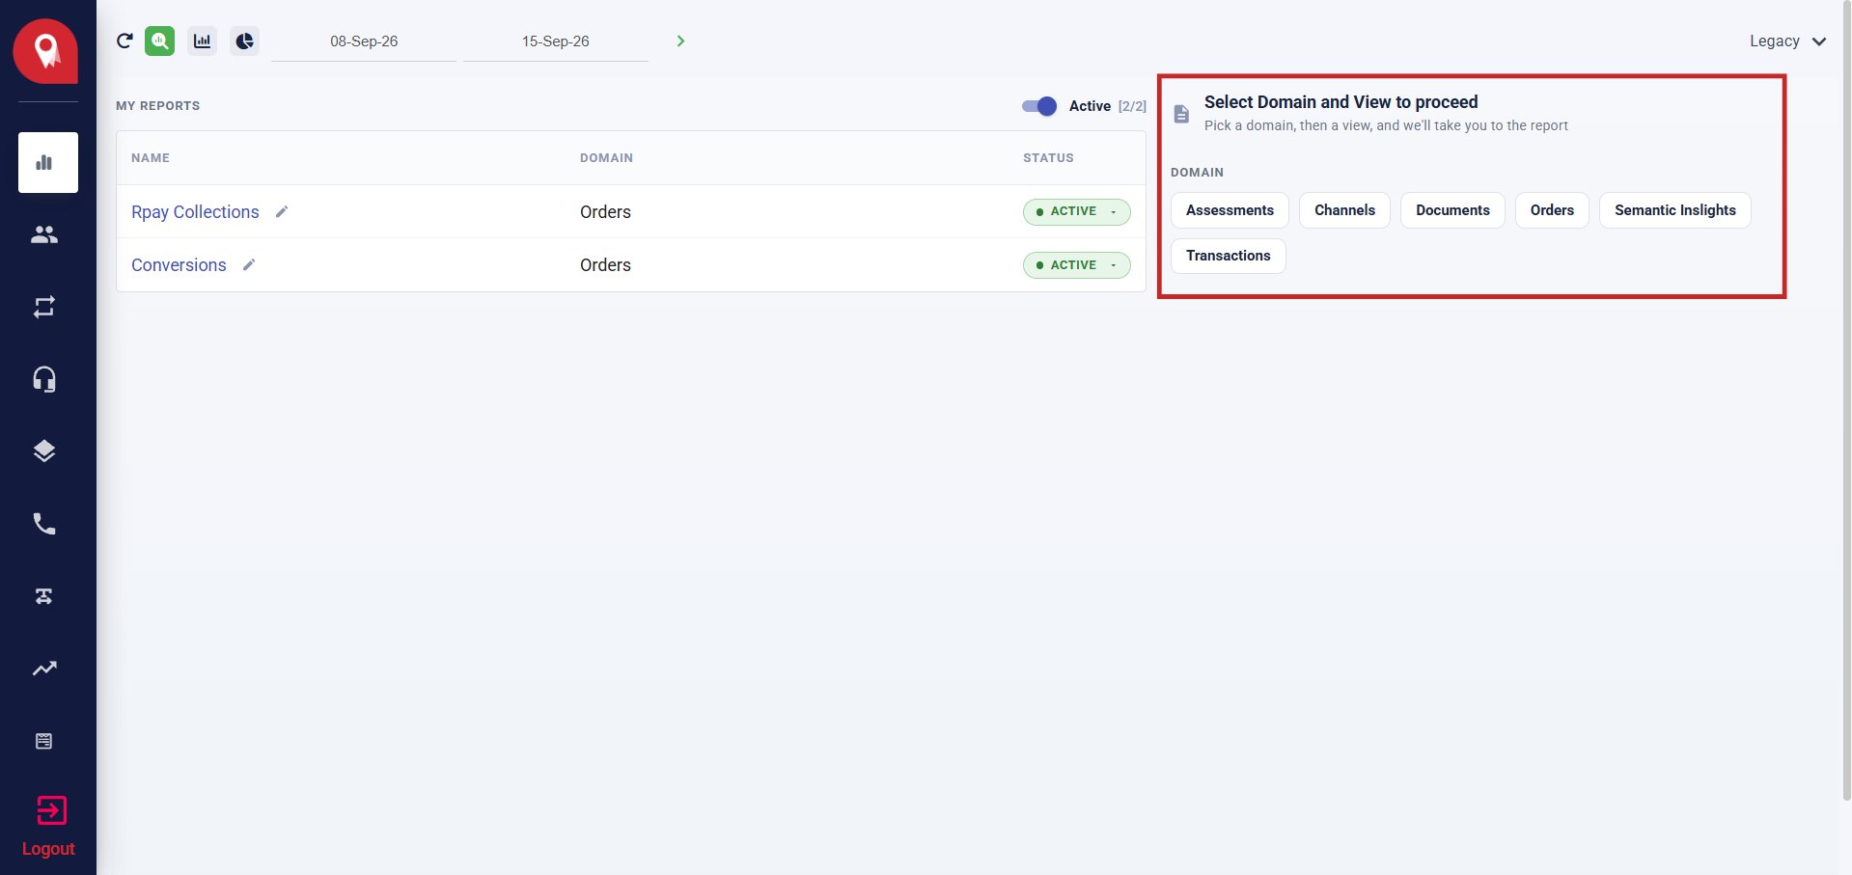Click the NAME column header
The image size is (1852, 875).
coord(151,158)
